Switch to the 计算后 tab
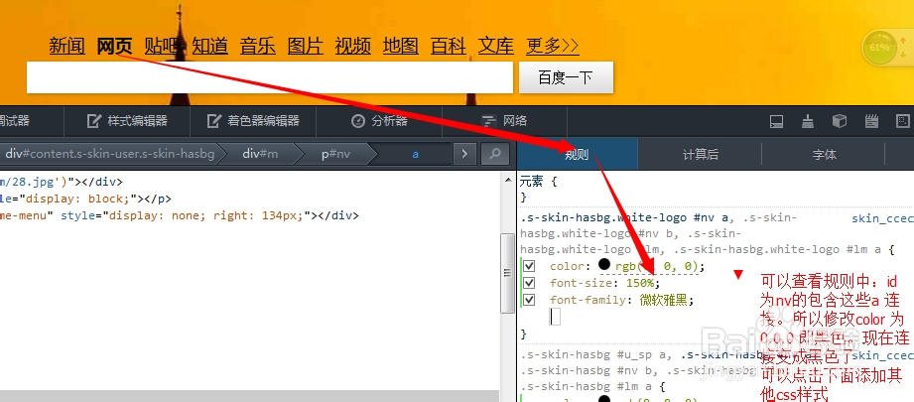Image resolution: width=914 pixels, height=402 pixels. pos(700,155)
